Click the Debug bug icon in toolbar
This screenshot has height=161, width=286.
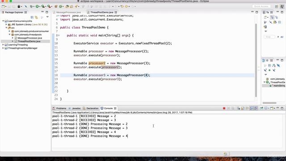click(x=31, y=6)
